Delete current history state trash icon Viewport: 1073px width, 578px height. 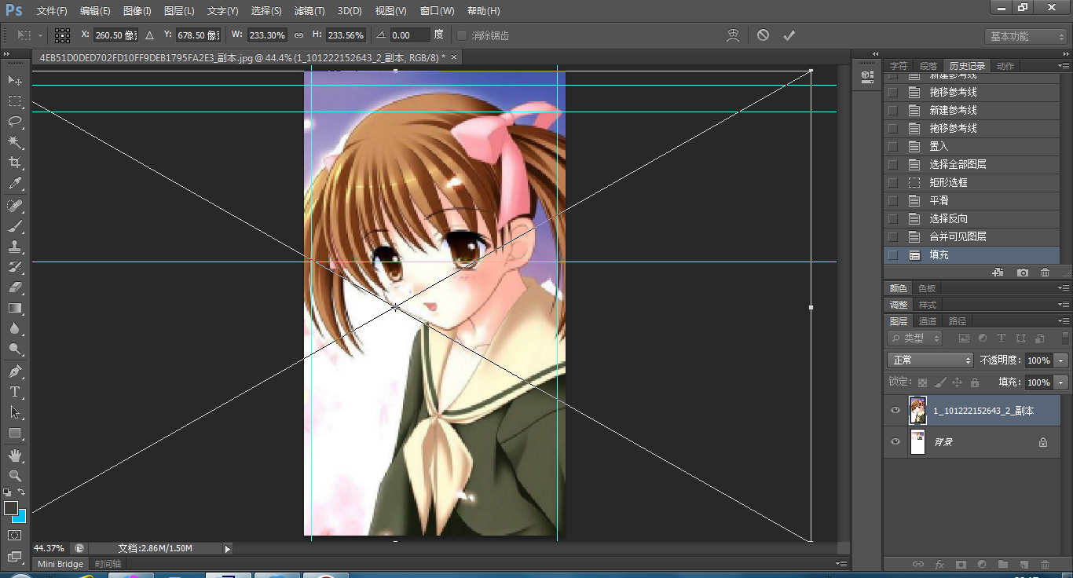(x=1045, y=273)
